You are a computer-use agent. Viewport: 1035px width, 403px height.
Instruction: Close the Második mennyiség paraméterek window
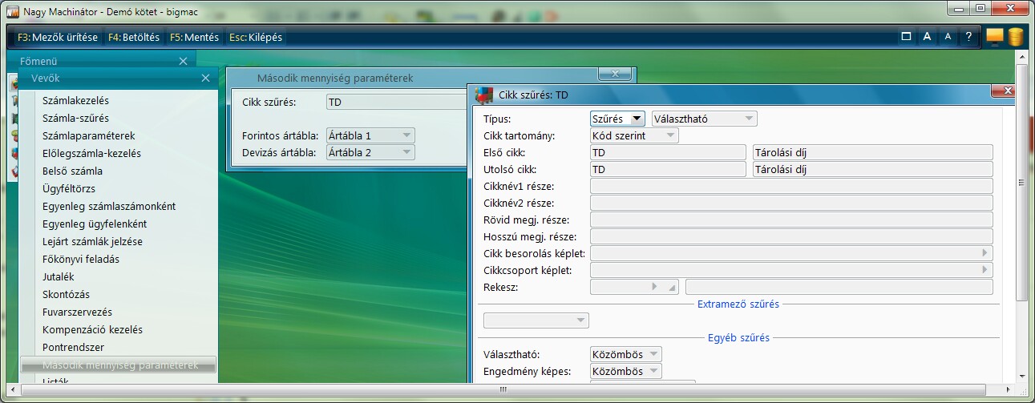(616, 74)
